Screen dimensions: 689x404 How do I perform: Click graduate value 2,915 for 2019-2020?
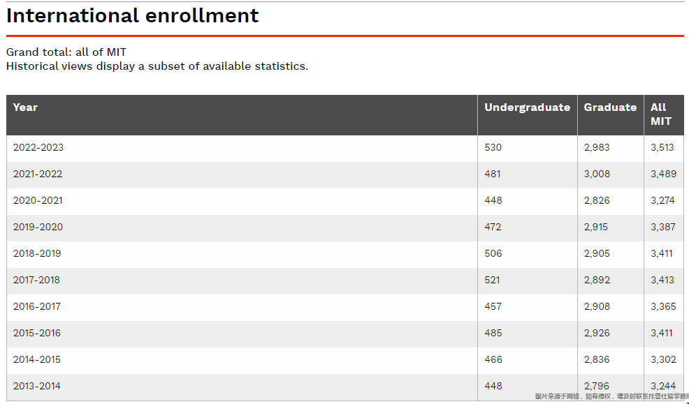(596, 227)
